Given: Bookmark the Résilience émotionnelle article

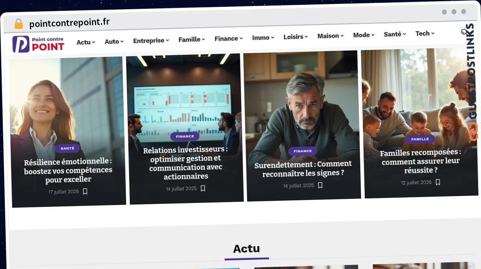Looking at the screenshot, I should pyautogui.click(x=85, y=192).
